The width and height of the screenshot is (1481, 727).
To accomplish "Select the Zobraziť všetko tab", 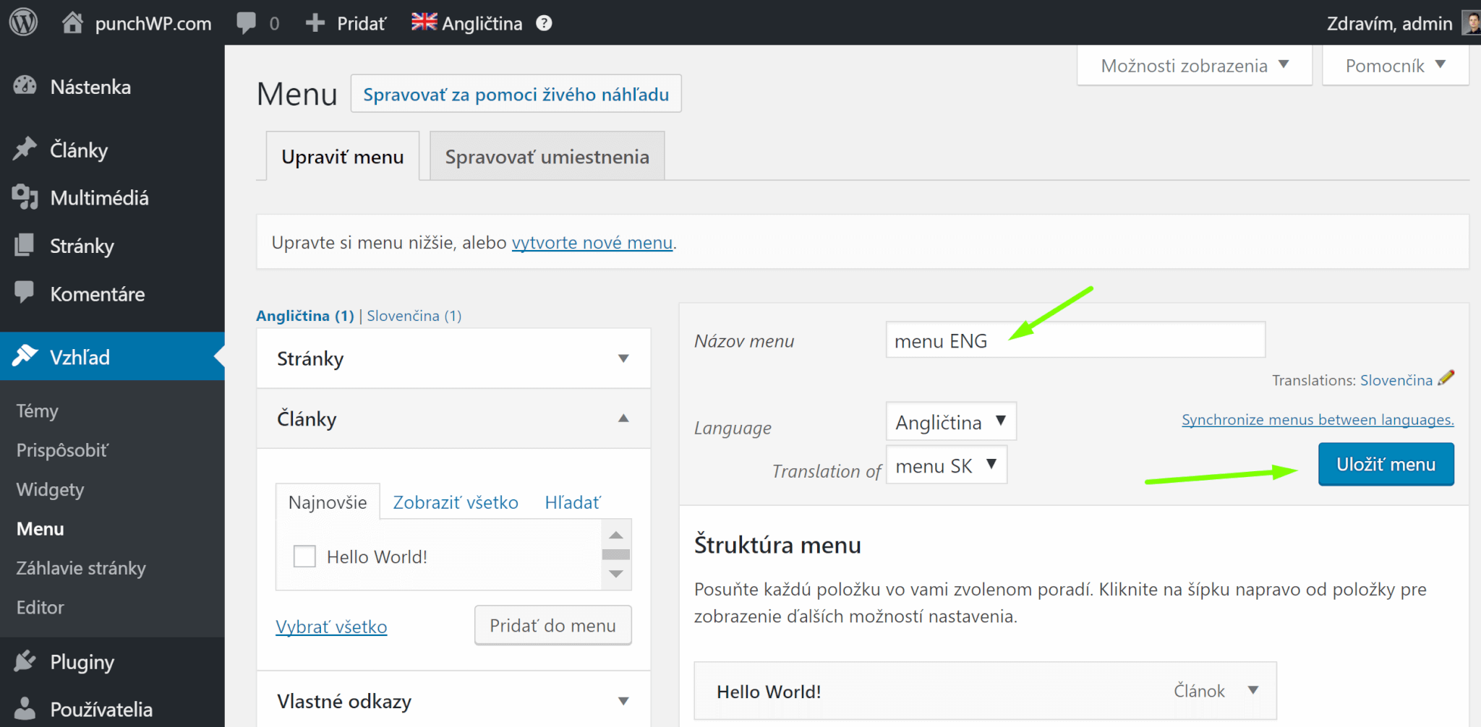I will 456,502.
